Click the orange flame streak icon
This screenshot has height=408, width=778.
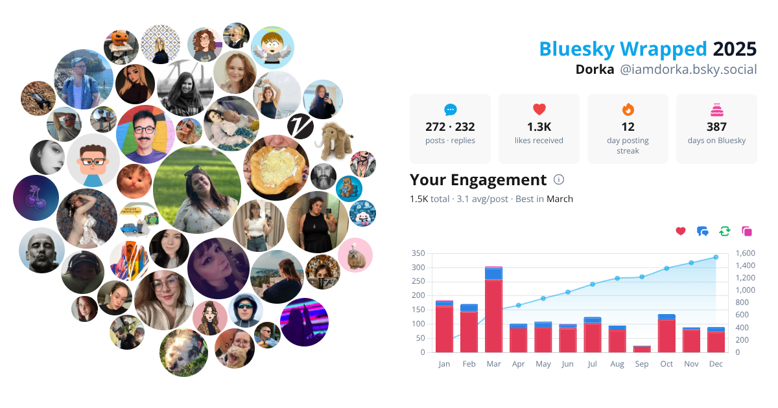pyautogui.click(x=628, y=109)
